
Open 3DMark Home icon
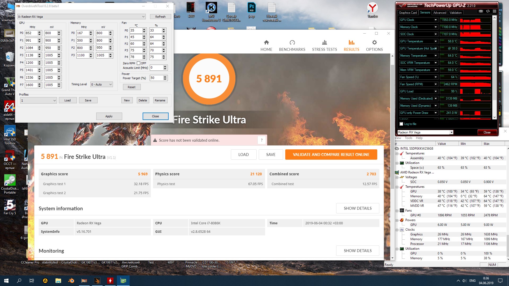266,43
